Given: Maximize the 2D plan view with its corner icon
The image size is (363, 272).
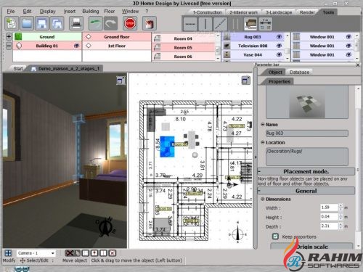Looking at the screenshot, I should 245,81.
